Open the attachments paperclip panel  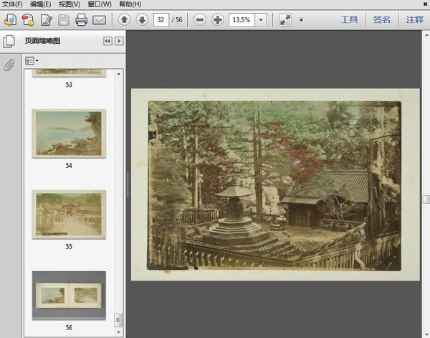pyautogui.click(x=9, y=65)
